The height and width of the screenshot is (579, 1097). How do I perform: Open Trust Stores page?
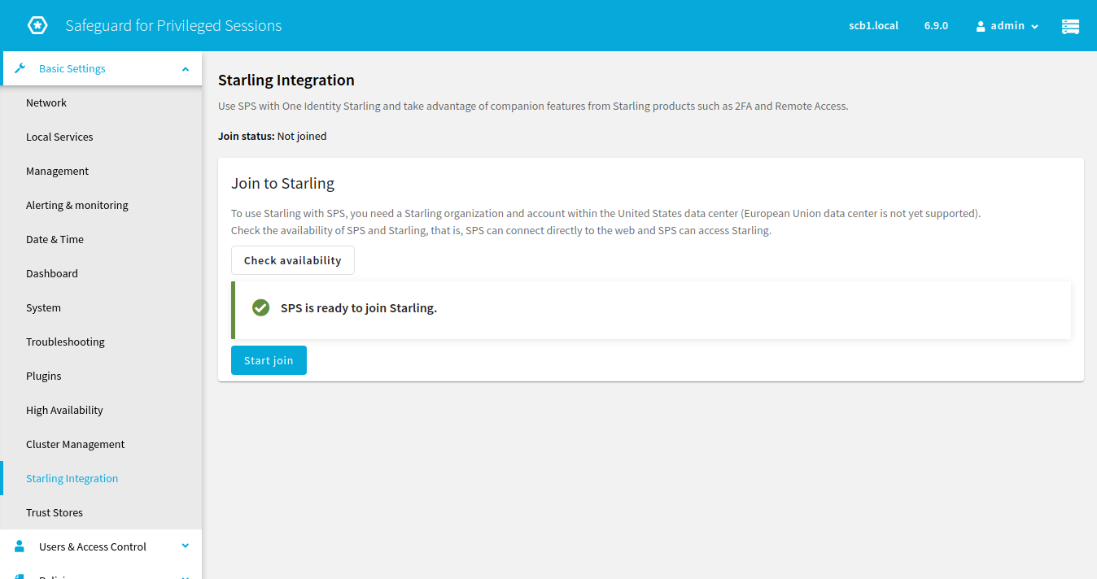(101, 512)
